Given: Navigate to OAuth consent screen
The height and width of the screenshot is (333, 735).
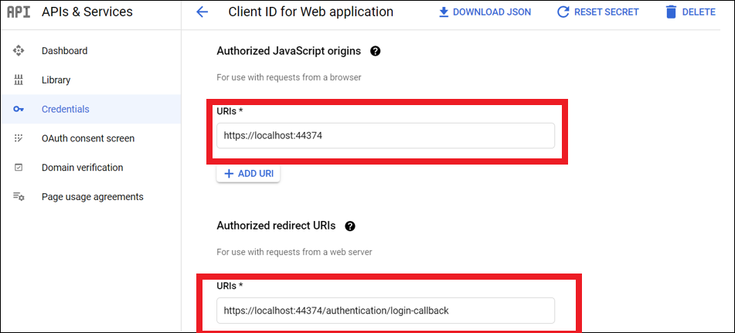Looking at the screenshot, I should tap(88, 138).
